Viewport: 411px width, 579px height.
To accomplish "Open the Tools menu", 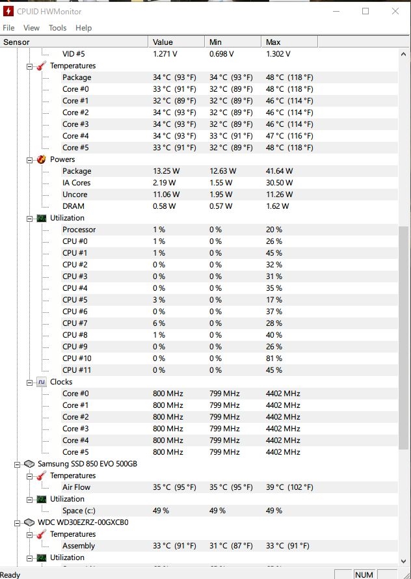I will point(58,28).
